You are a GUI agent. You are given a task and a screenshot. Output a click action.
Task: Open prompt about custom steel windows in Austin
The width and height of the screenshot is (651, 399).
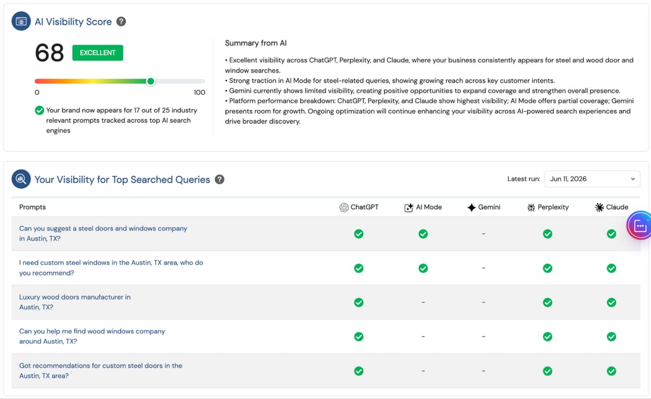point(111,268)
